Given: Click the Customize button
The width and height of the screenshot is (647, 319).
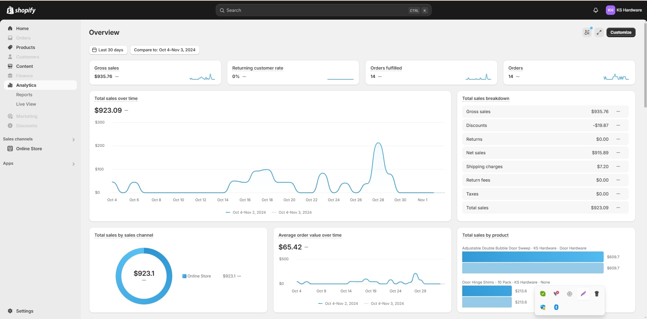Looking at the screenshot, I should pos(621,32).
